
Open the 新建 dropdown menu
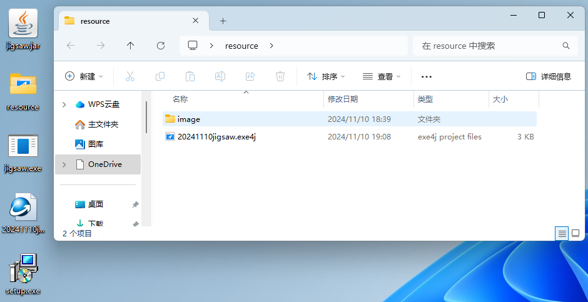coord(84,76)
